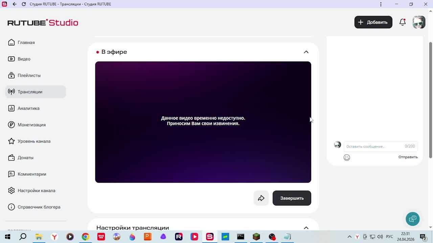This screenshot has width=433, height=243.
Task: Open the Донаты wallet icon
Action: (12, 158)
